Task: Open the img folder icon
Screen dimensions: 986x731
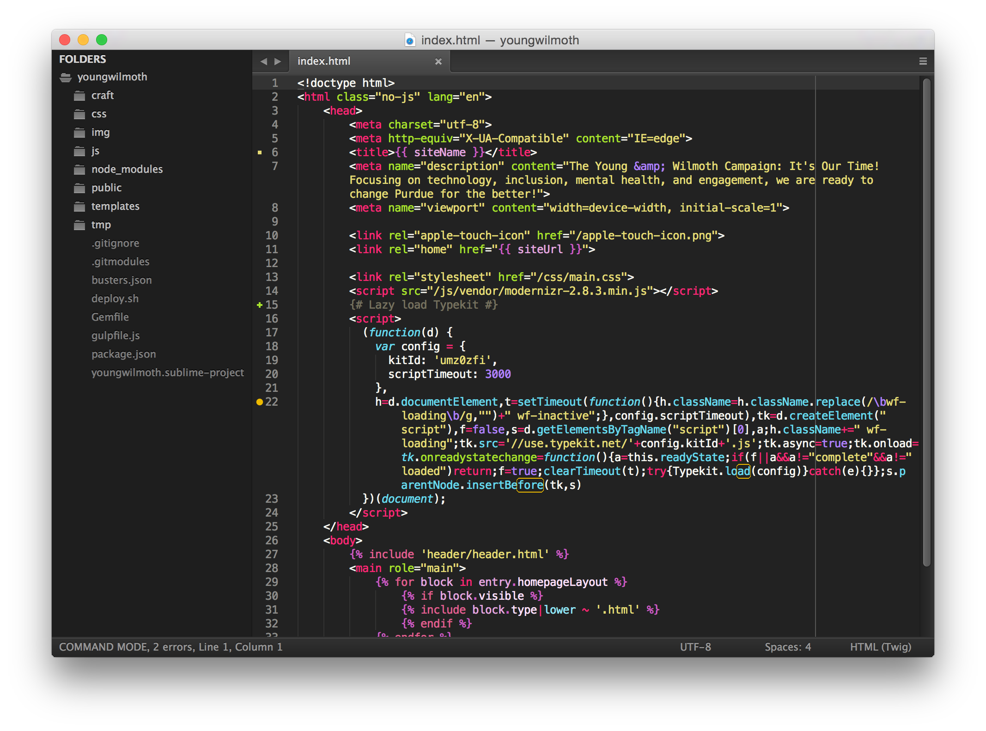Action: (x=79, y=133)
